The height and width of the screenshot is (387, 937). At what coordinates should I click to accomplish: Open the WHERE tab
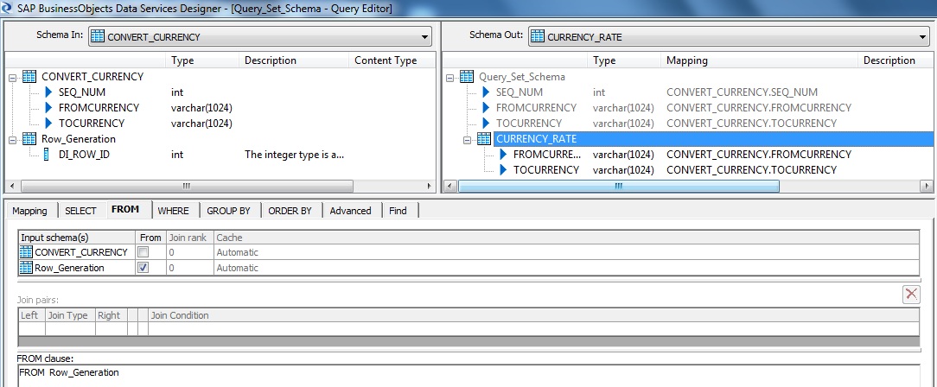tap(173, 211)
